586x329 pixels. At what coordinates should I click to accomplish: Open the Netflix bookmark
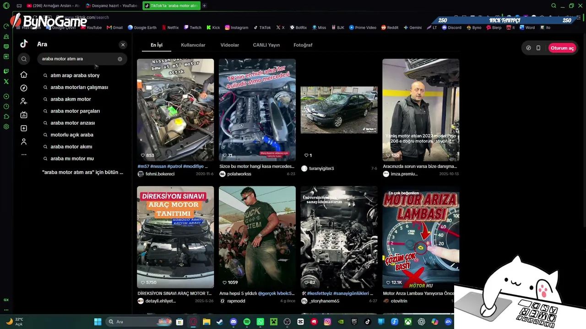pyautogui.click(x=169, y=27)
